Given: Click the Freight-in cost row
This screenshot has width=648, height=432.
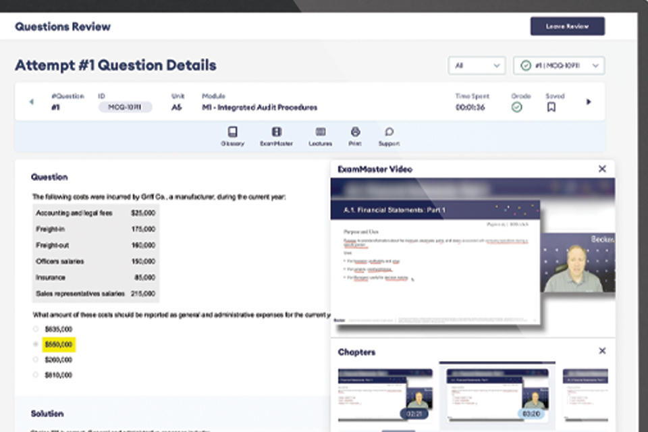Looking at the screenshot, I should (x=95, y=229).
